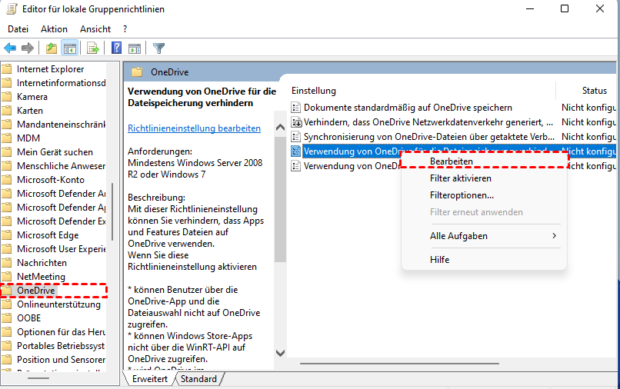The width and height of the screenshot is (620, 389).
Task: Select the OneDrive tree item
Action: (x=36, y=291)
